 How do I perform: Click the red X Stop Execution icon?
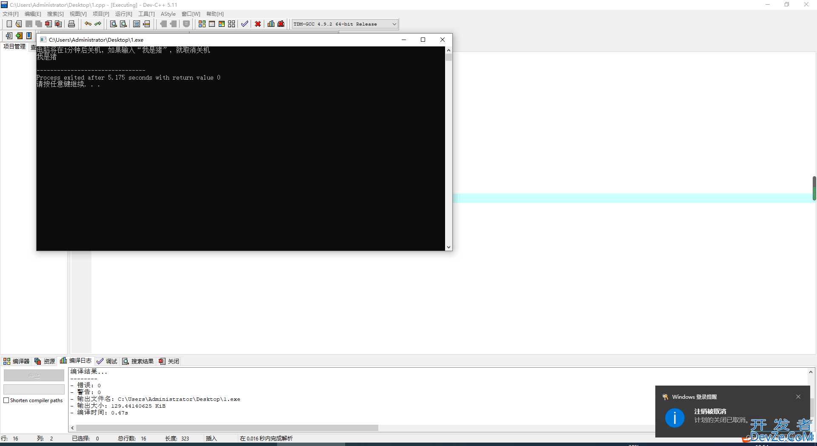(x=258, y=24)
